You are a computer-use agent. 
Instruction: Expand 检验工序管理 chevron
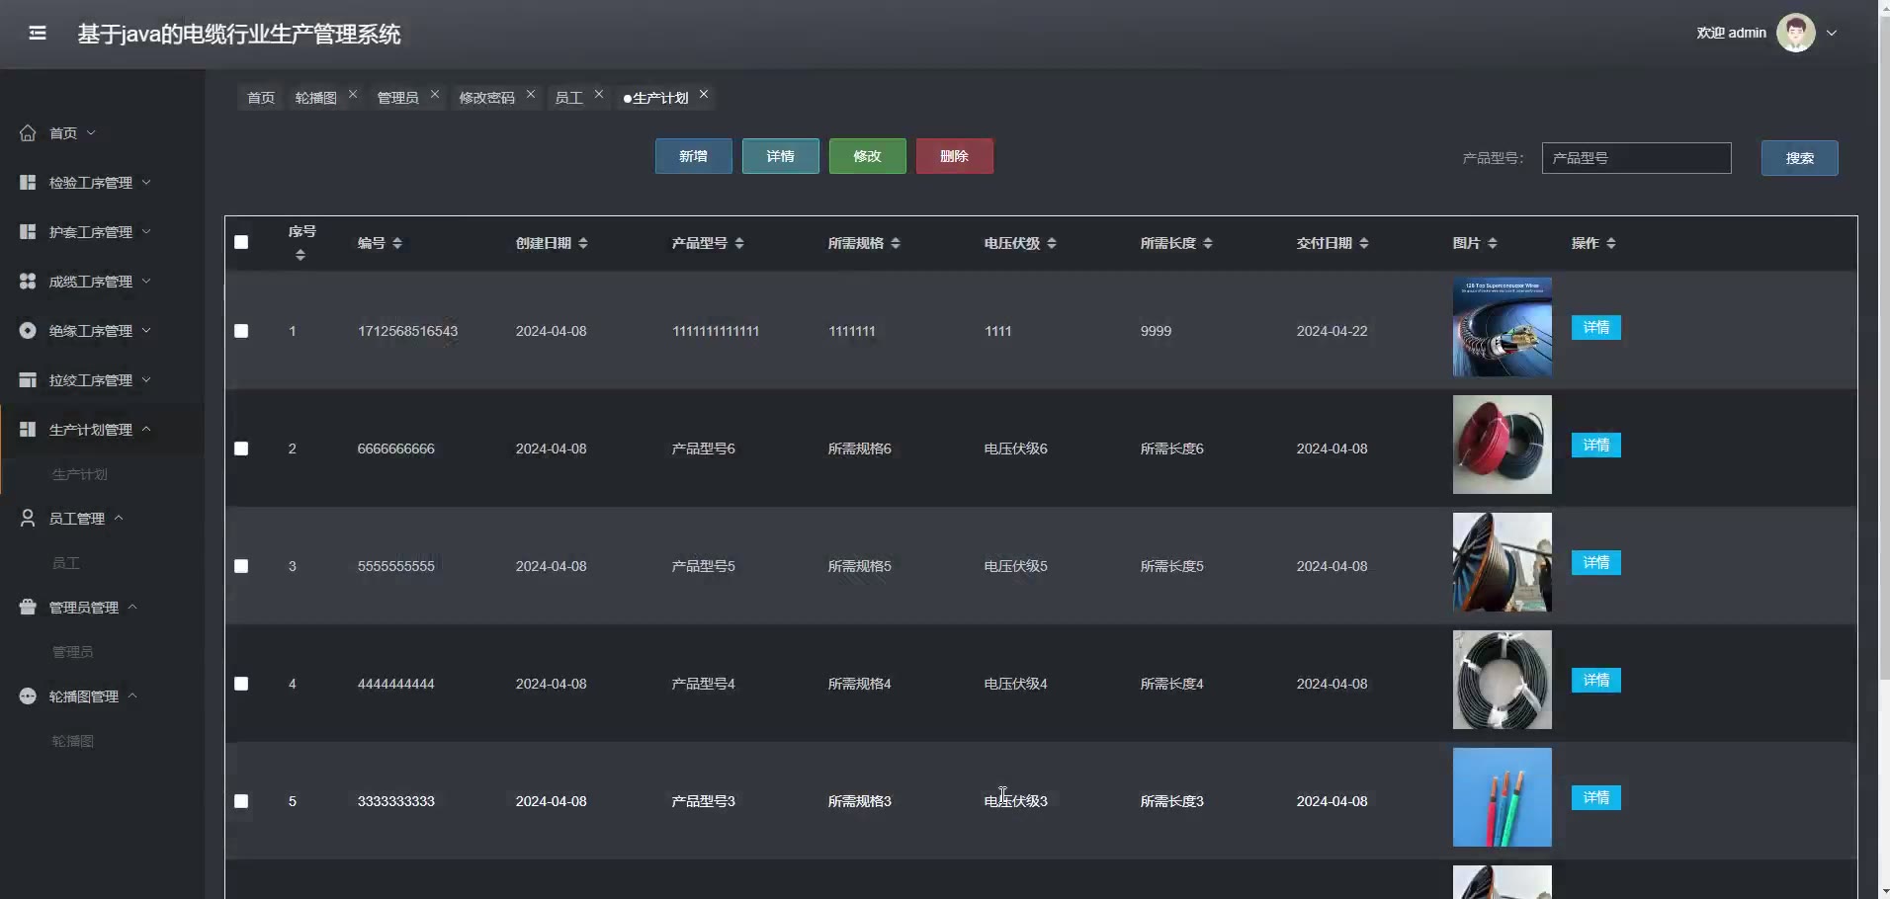[x=146, y=182]
